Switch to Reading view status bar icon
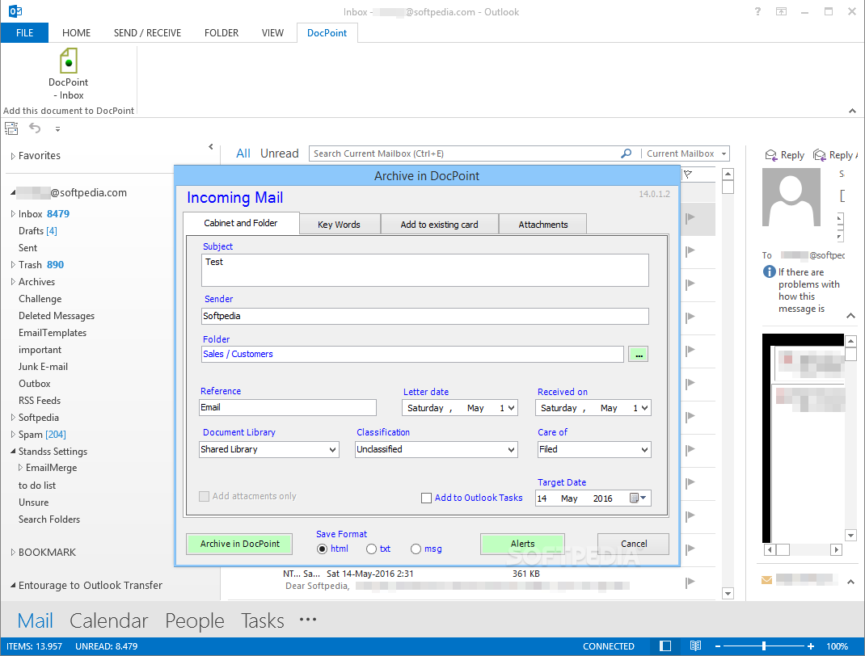Viewport: 865px width, 656px height. [x=696, y=646]
